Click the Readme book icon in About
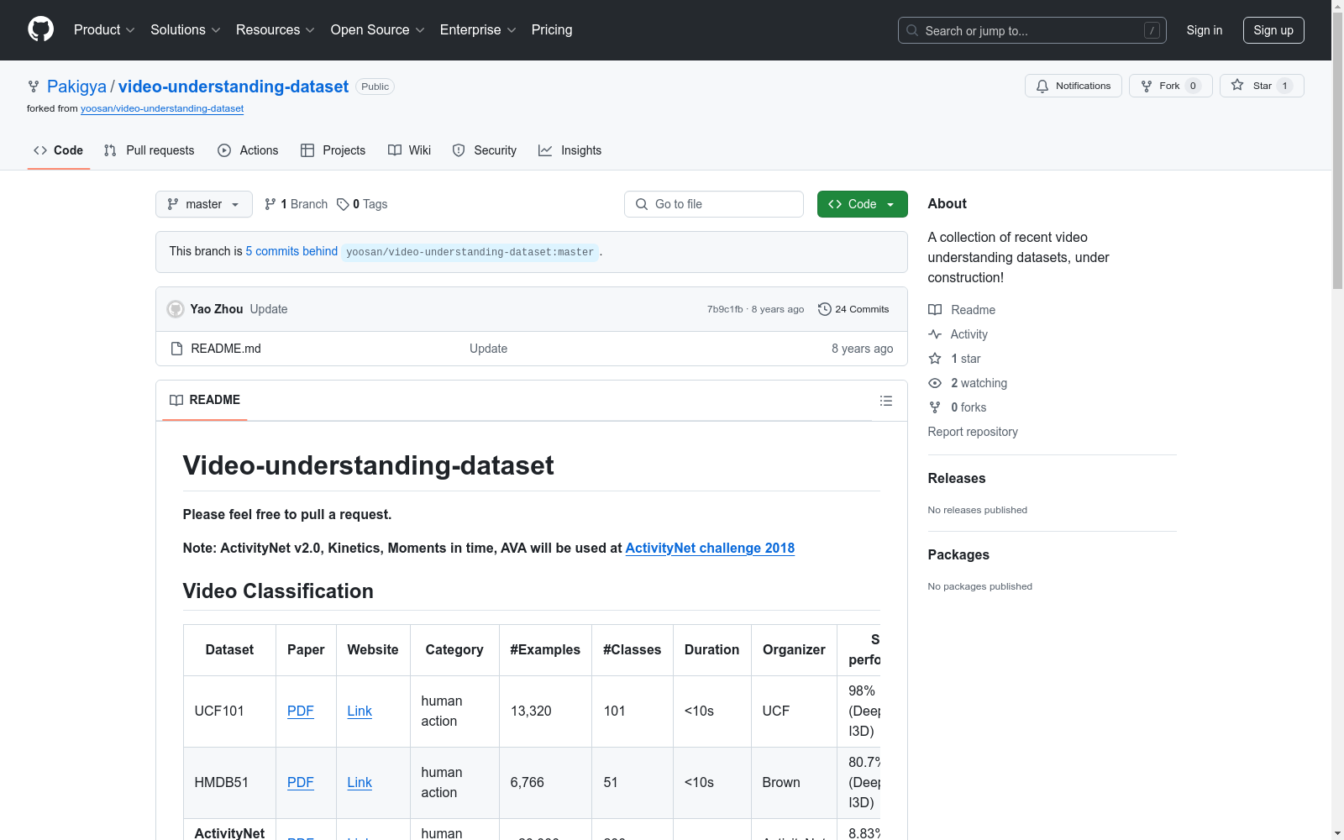 (935, 310)
